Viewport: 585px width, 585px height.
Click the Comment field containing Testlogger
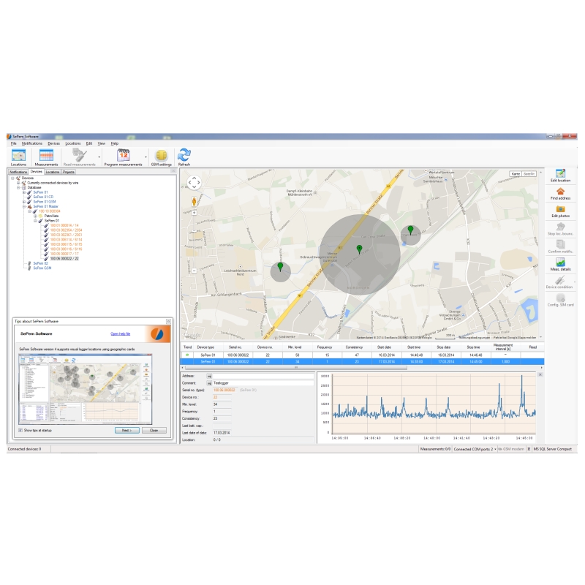click(263, 383)
